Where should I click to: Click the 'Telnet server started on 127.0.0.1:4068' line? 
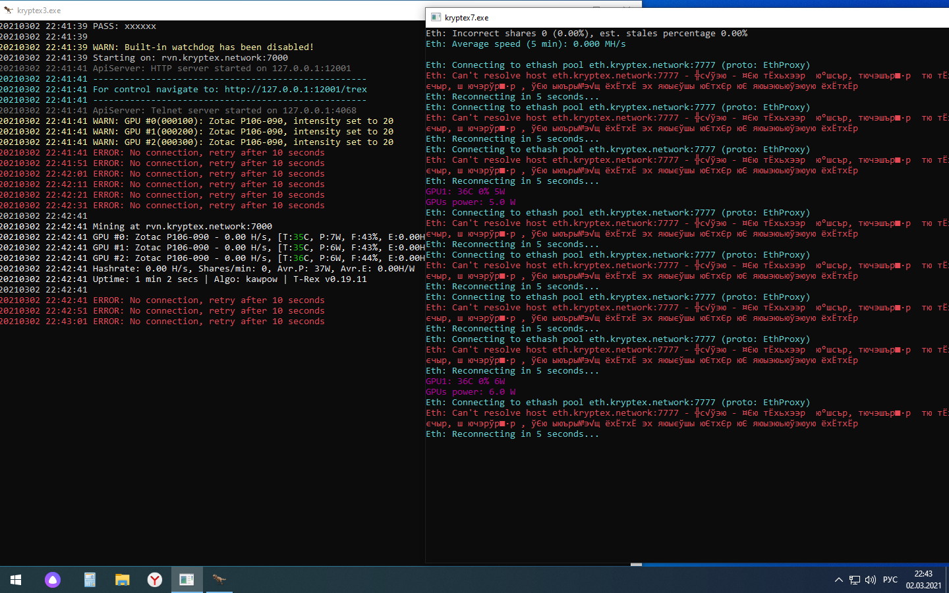[x=178, y=111]
